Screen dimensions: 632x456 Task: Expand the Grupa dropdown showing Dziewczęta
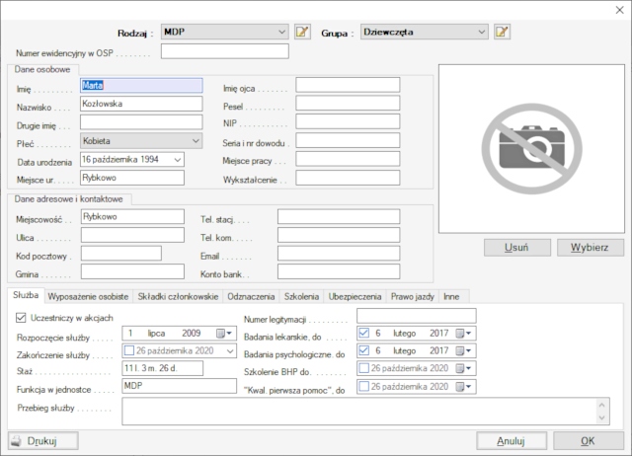point(482,32)
